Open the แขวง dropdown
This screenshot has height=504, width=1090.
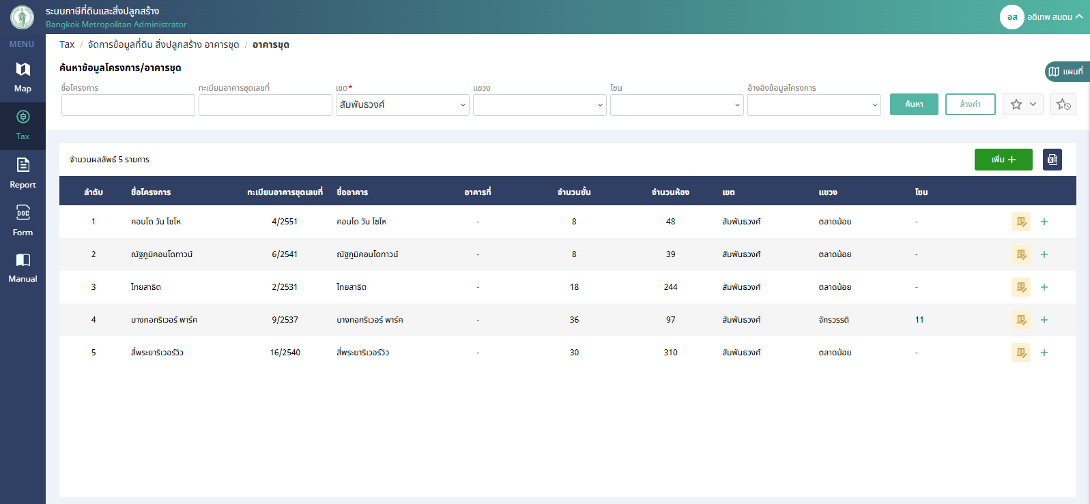539,105
